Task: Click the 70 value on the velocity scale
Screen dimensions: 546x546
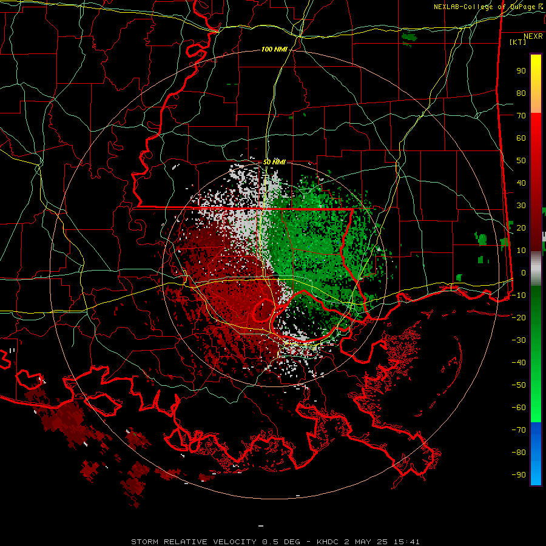Action: 521,116
